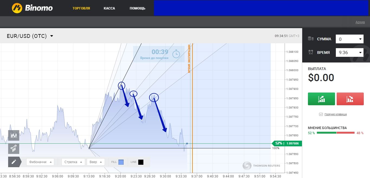Click the current price tag 1.097606
370x178 pixels.
[x=287, y=143]
